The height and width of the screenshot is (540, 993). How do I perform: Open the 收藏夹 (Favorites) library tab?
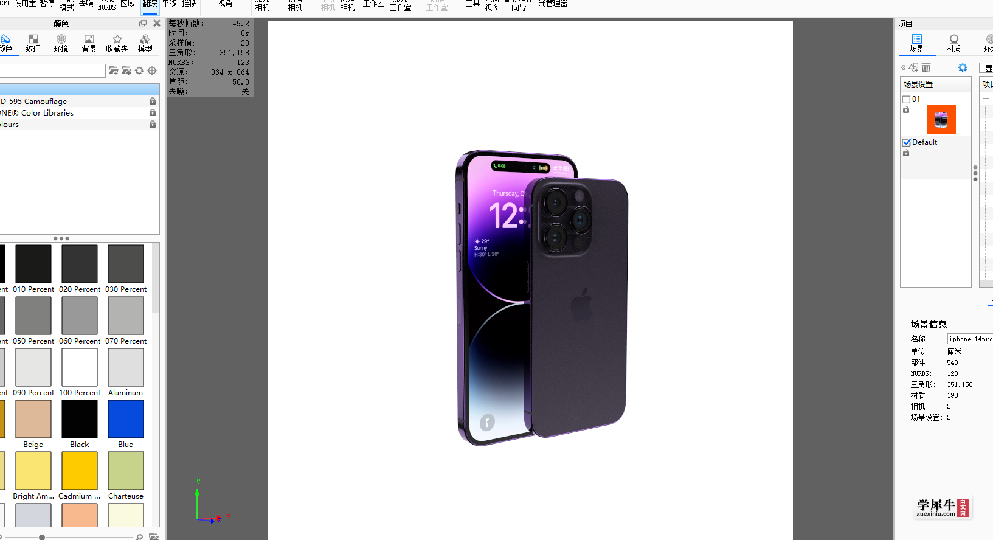pos(117,43)
